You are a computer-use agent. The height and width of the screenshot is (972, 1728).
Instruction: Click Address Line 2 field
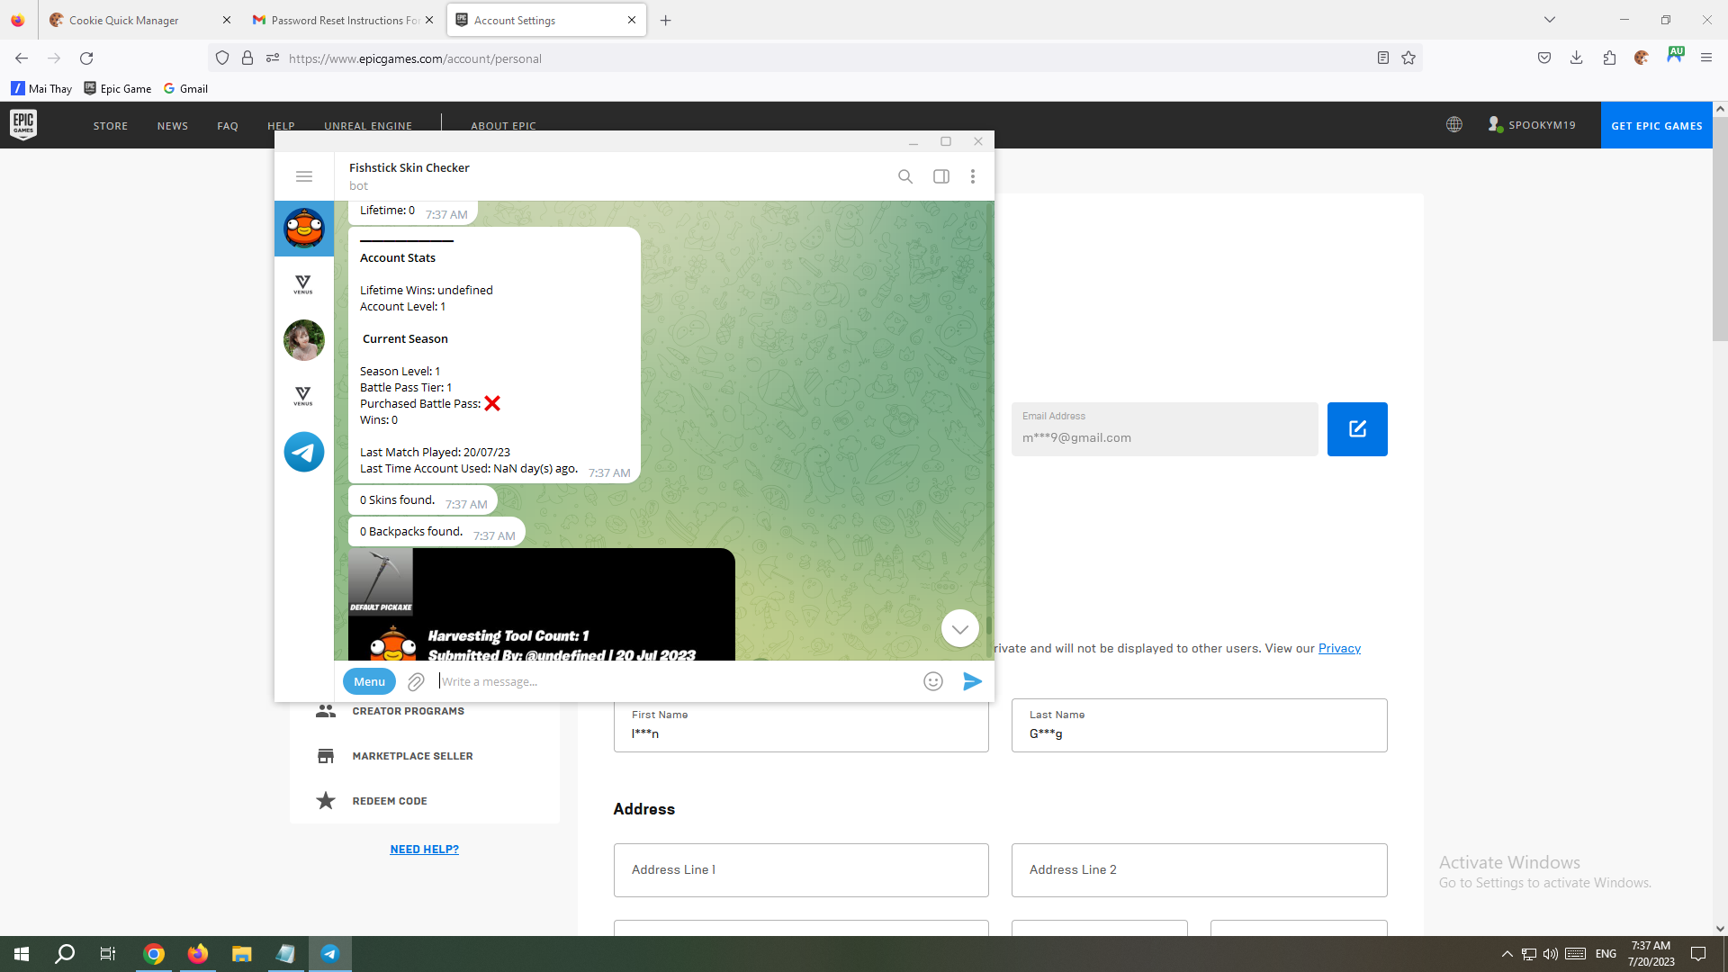point(1199,870)
